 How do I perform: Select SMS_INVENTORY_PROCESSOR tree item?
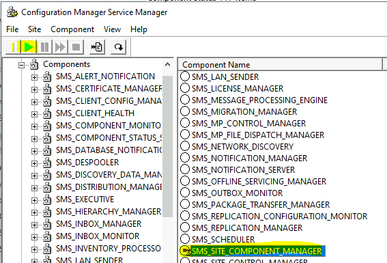coord(109,249)
